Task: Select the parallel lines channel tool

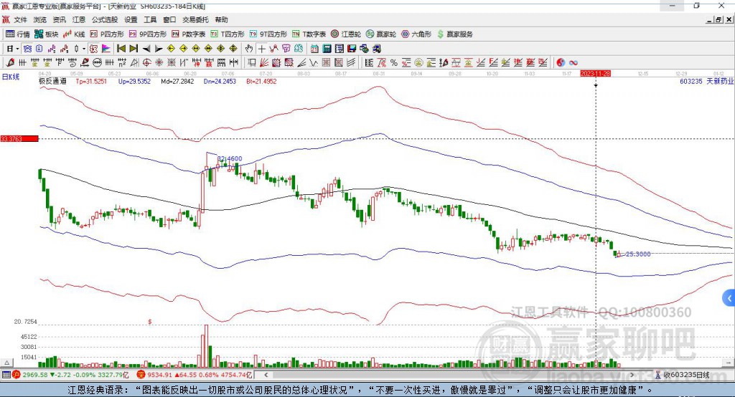Action: 351,62
